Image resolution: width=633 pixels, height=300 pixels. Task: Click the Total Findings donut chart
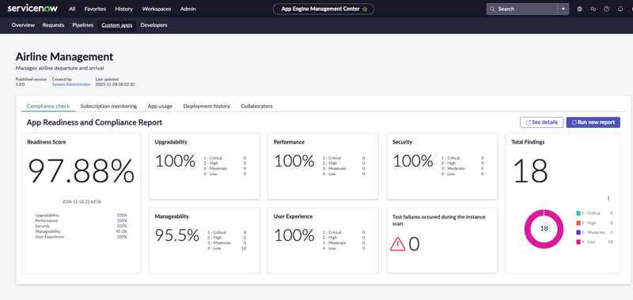point(544,229)
